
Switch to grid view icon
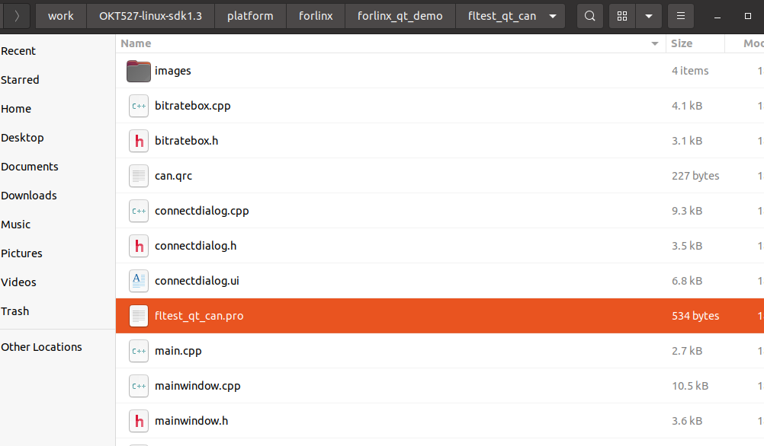[622, 16]
